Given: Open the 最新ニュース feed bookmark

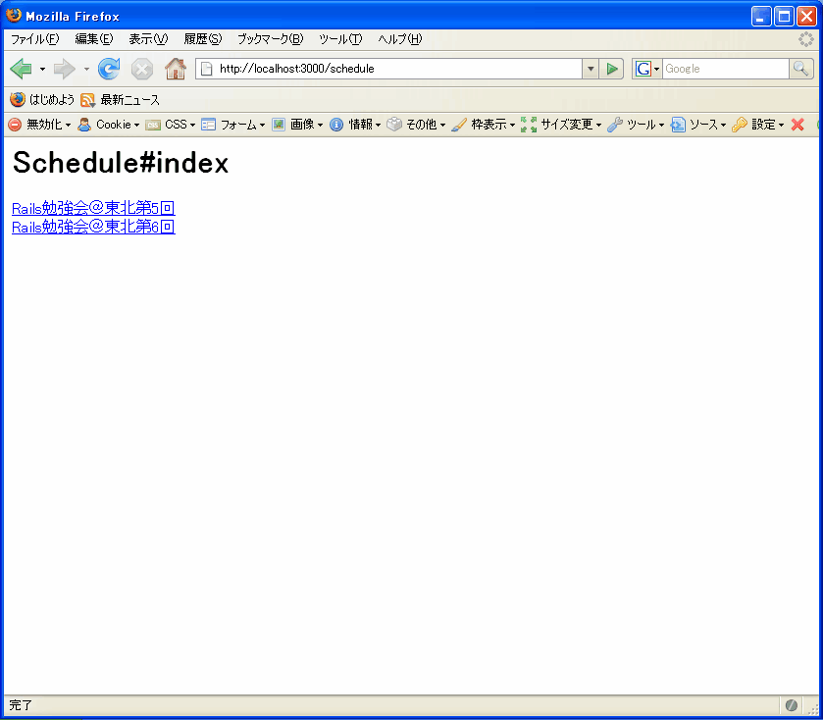Looking at the screenshot, I should [x=121, y=99].
